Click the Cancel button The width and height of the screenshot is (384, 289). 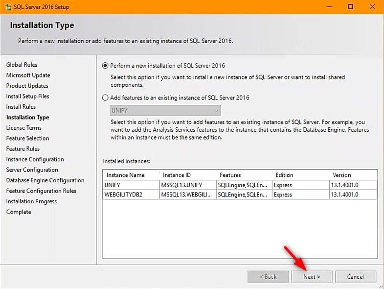tap(355, 277)
